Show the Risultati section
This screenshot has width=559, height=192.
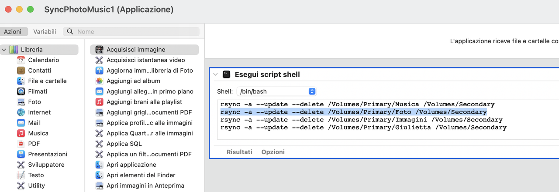[239, 152]
